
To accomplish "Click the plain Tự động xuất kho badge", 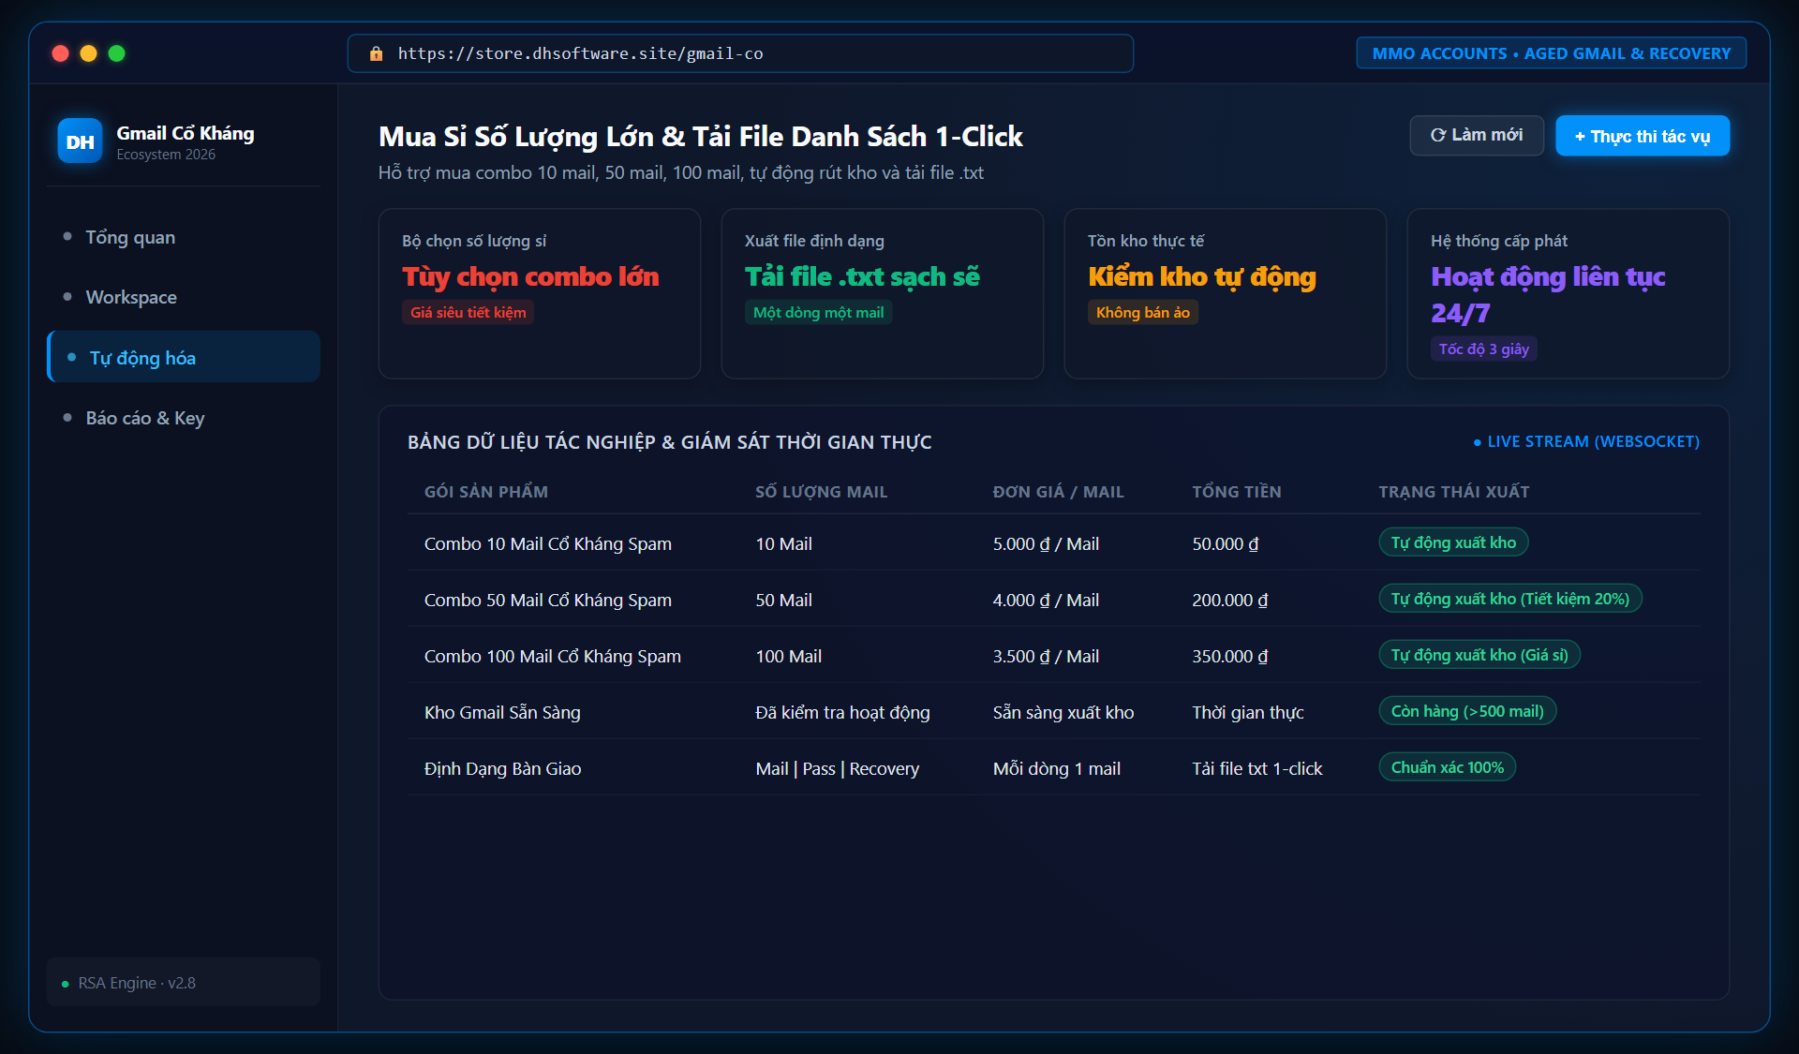I will (1453, 542).
